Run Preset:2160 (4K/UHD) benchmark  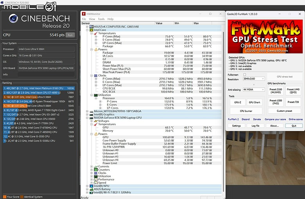(276, 91)
